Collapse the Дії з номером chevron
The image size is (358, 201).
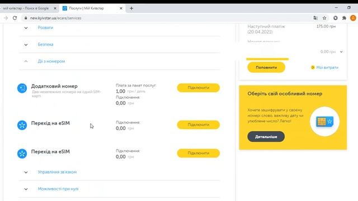point(26,61)
